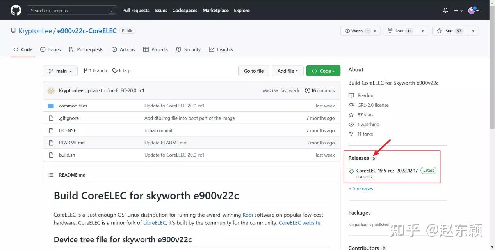Click the Search or jump to field
The width and height of the screenshot is (495, 250).
[x=72, y=11]
